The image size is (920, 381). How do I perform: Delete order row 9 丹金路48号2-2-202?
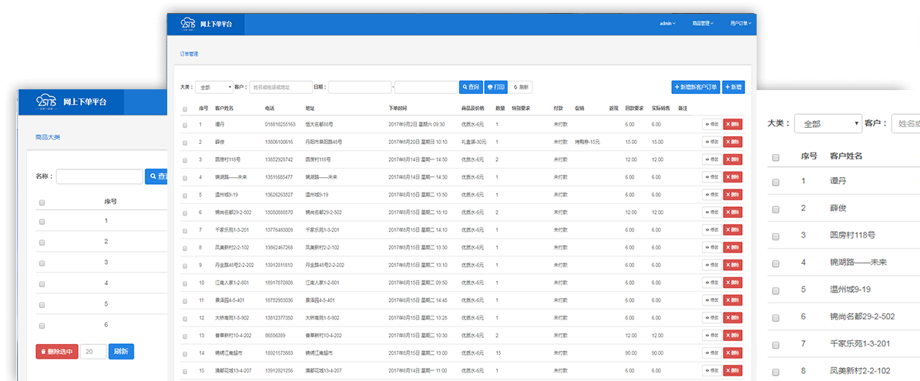pyautogui.click(x=733, y=265)
